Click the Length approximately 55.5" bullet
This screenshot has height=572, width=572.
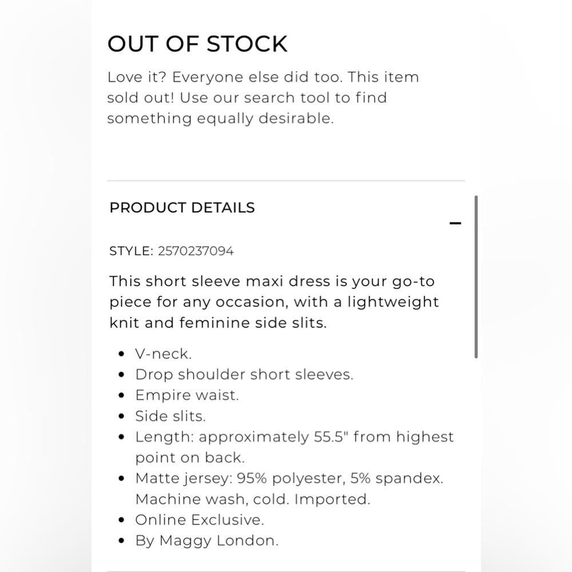tap(295, 447)
